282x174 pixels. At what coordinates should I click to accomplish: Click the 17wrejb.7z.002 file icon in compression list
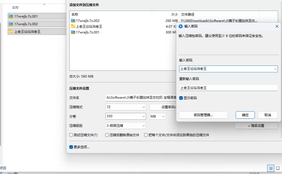click(x=73, y=21)
